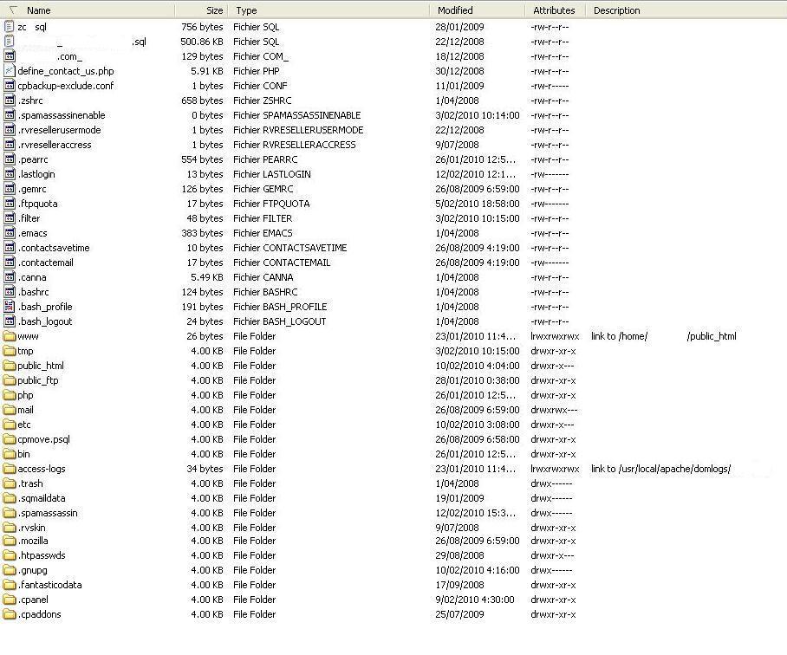Click the php folder icon

tap(9, 395)
